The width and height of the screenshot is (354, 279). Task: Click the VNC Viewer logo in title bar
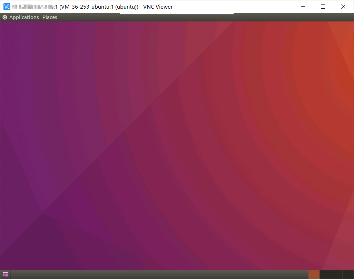coord(6,7)
